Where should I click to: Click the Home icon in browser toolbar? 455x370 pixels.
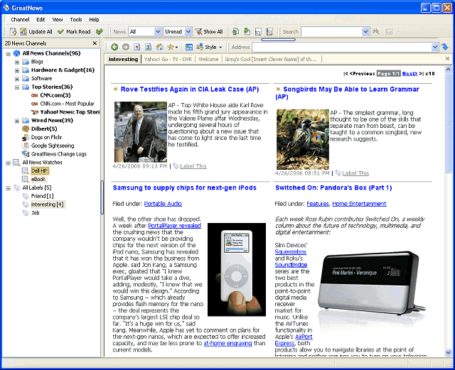(x=159, y=47)
